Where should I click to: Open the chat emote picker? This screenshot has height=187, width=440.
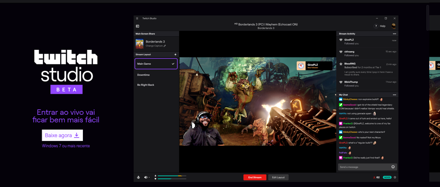click(x=393, y=167)
